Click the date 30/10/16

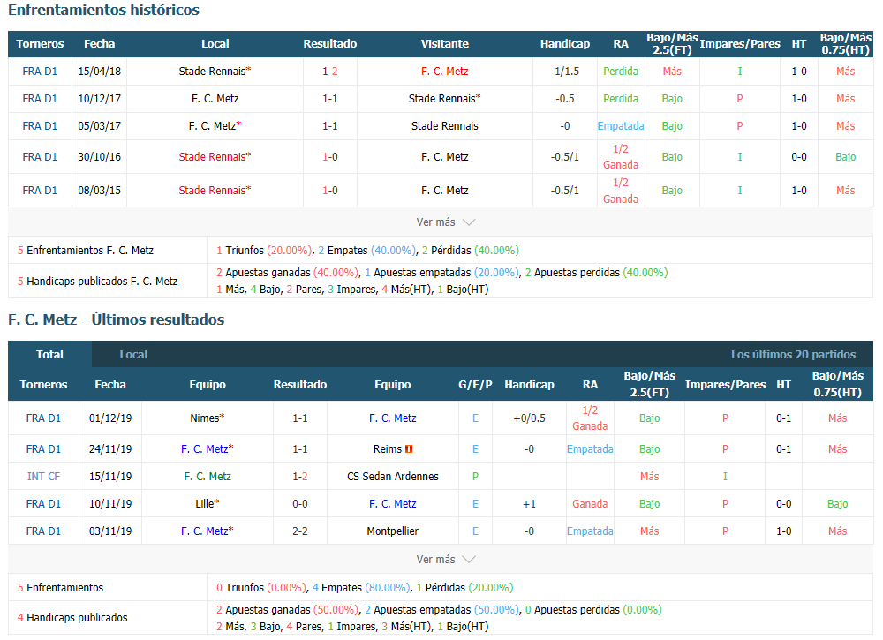[x=99, y=157]
